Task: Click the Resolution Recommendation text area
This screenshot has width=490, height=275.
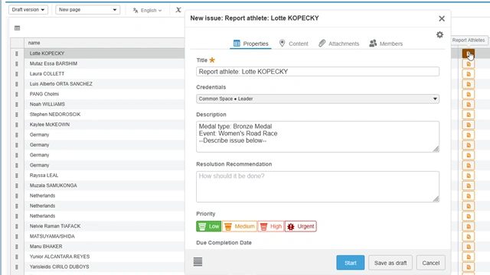Action: (x=318, y=186)
